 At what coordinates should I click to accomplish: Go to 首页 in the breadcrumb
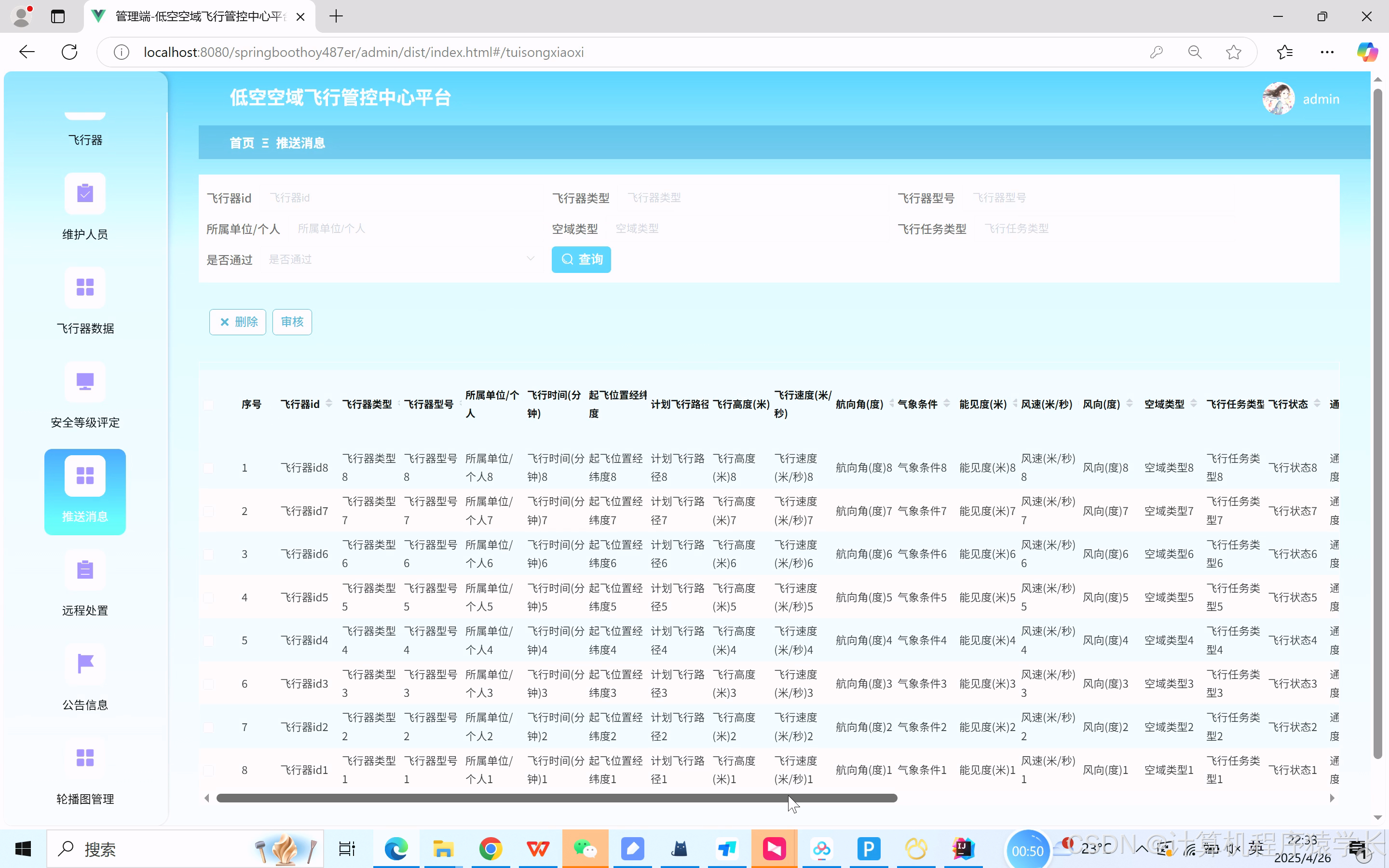point(242,143)
